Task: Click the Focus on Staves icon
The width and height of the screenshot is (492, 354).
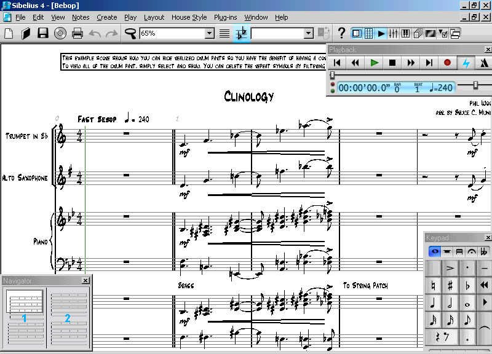Action: (224, 33)
